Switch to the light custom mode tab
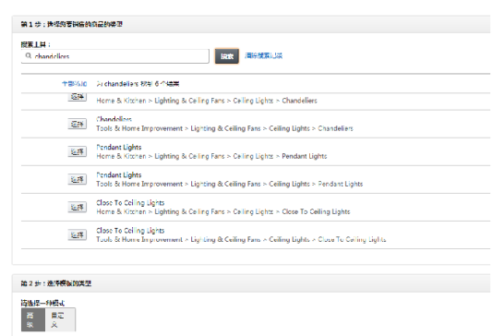Viewport: 492px width, 336px height. pyautogui.click(x=60, y=319)
